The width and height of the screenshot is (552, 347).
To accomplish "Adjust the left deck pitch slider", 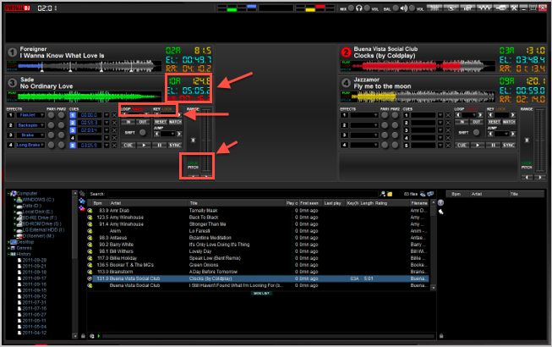I will pyautogui.click(x=206, y=140).
